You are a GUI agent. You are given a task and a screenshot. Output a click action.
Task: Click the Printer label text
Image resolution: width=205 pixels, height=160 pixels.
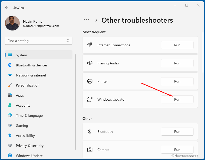tap(102, 81)
